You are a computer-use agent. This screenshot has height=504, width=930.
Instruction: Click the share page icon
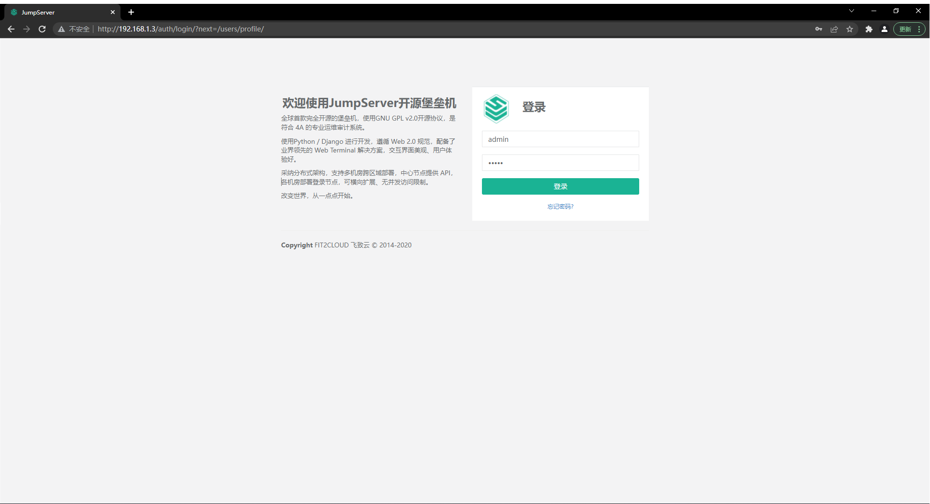[834, 29]
